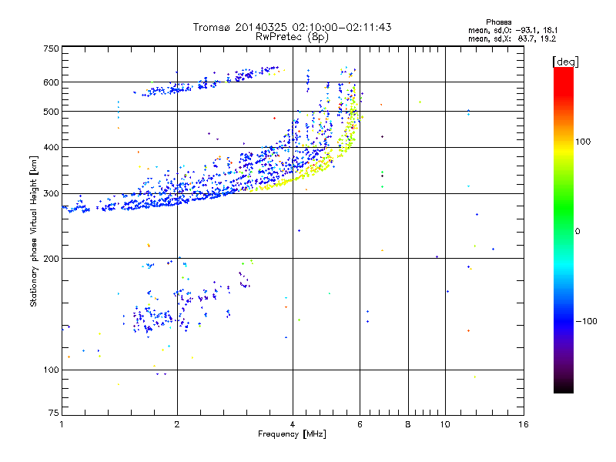This screenshot has height=462, width=616.
Task: Click the 750 height tick label
Action: (x=51, y=49)
